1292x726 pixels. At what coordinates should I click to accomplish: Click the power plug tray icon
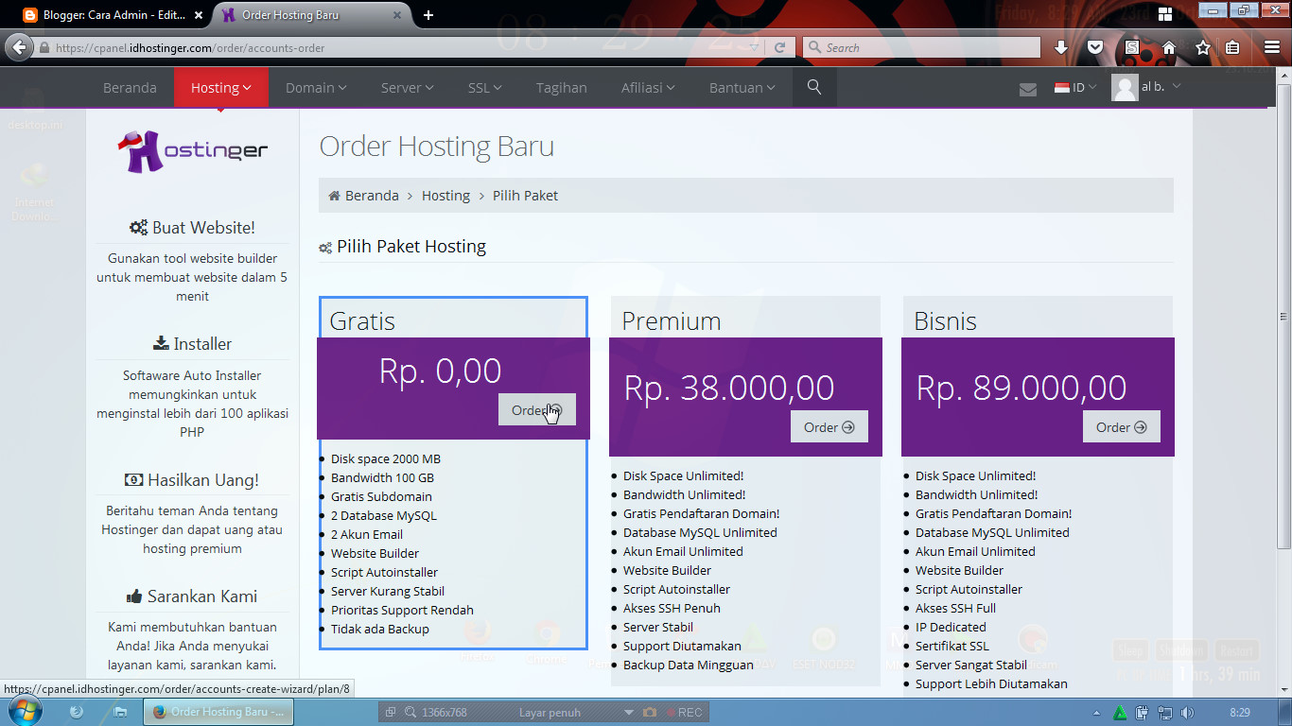tap(1143, 713)
